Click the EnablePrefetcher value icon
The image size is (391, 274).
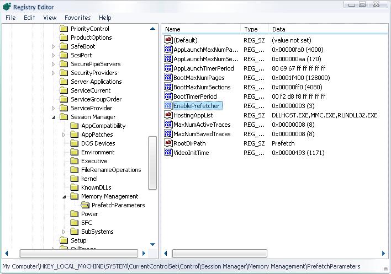[x=168, y=105]
